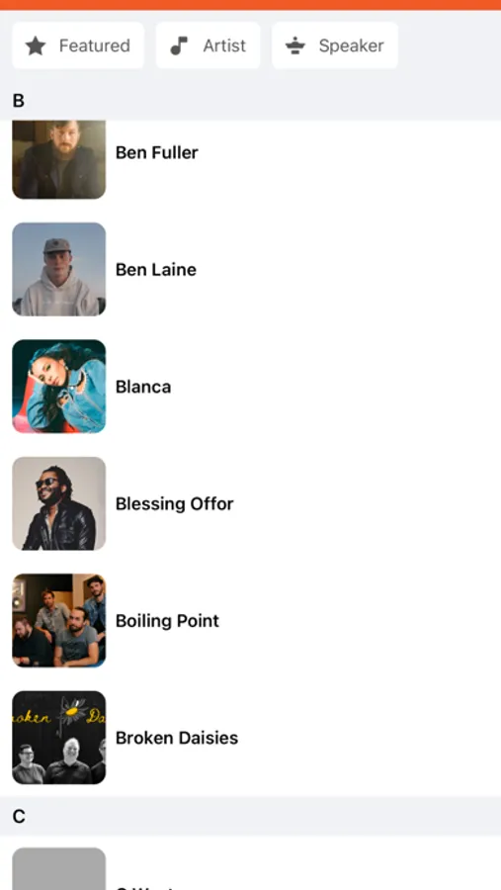Select the Boiling Point name
This screenshot has height=890, width=501.
[167, 621]
